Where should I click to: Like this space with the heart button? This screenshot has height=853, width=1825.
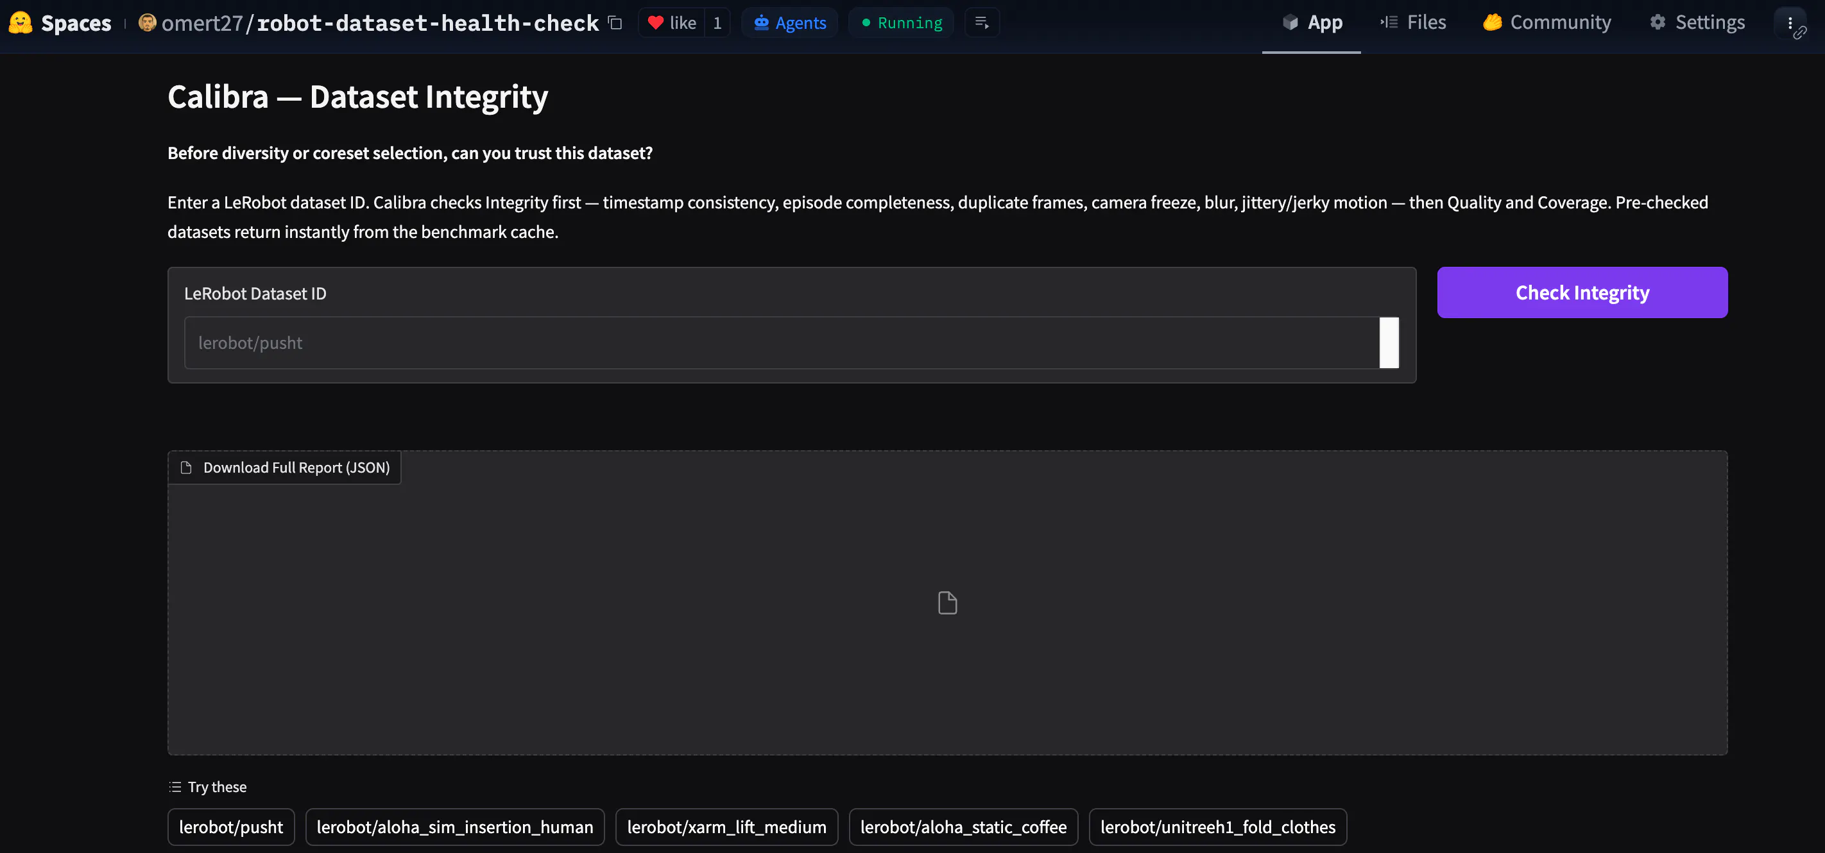pos(672,22)
